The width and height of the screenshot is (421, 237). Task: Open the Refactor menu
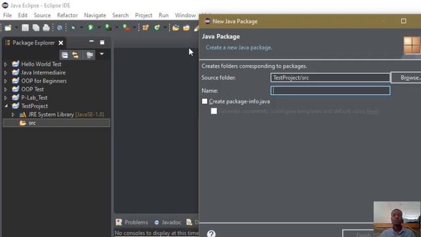tap(67, 15)
